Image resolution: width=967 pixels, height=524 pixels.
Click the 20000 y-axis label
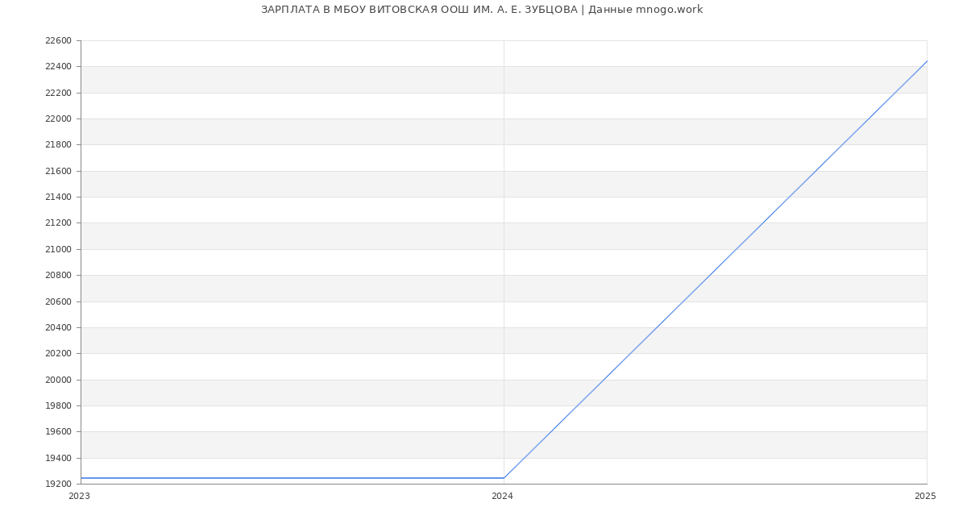[x=58, y=380]
